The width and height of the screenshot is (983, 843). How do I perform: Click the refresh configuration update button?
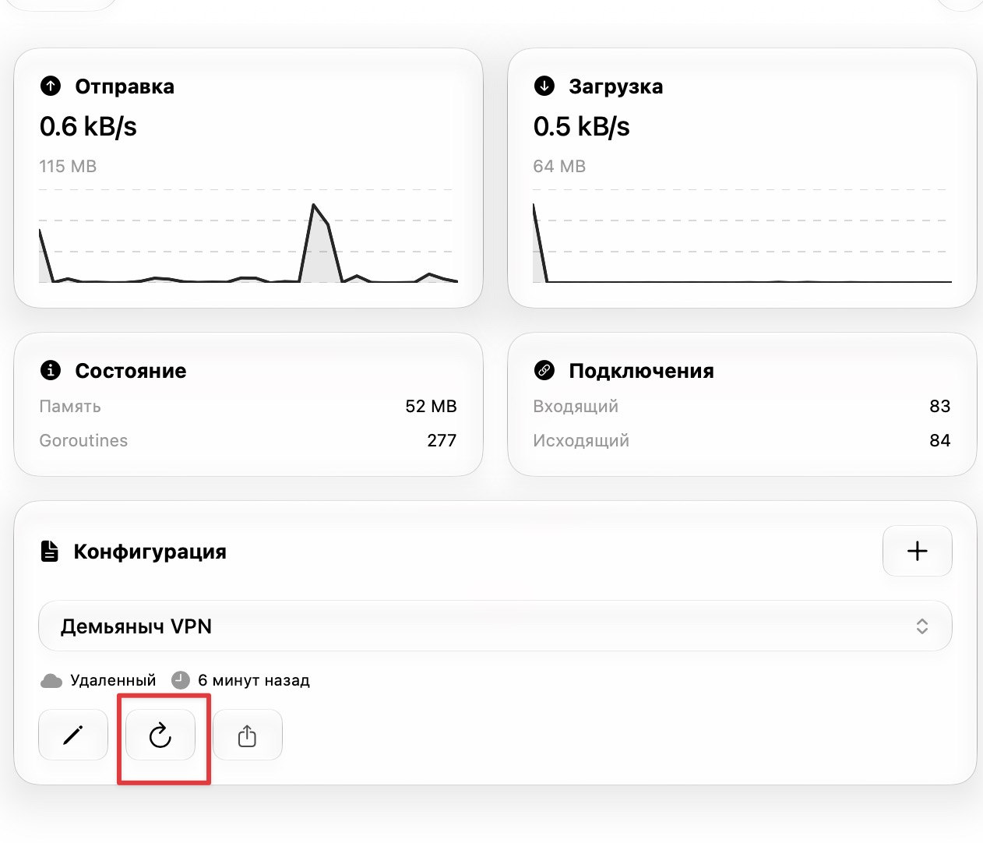[x=160, y=735]
